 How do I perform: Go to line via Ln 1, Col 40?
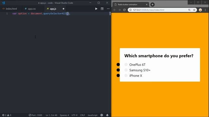pos(52,115)
